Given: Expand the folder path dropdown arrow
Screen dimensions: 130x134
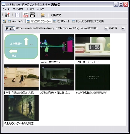Looking at the screenshot, I should click(106, 29).
